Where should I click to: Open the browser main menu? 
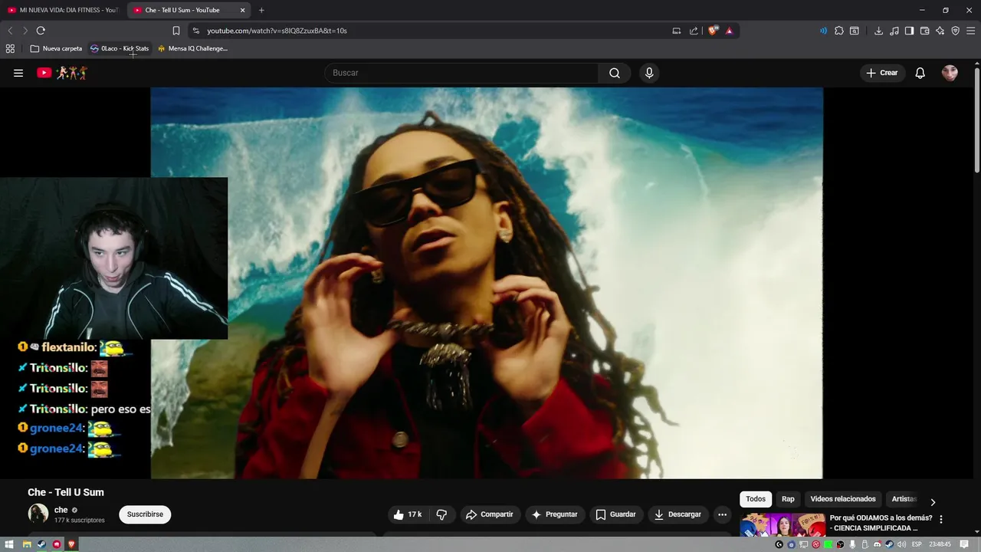click(970, 31)
